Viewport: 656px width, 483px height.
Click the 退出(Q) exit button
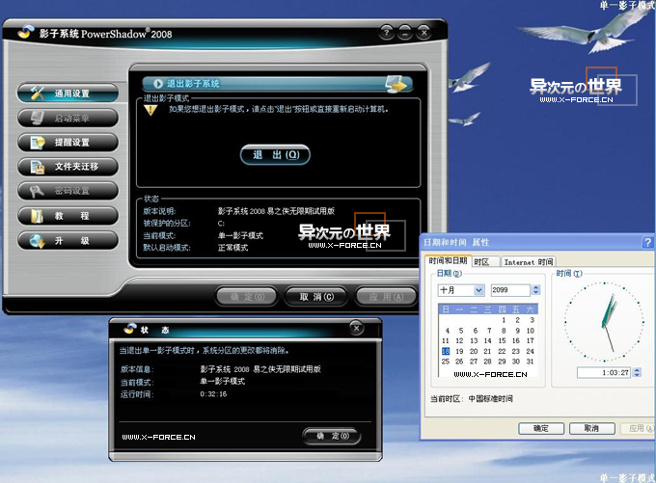coord(275,154)
